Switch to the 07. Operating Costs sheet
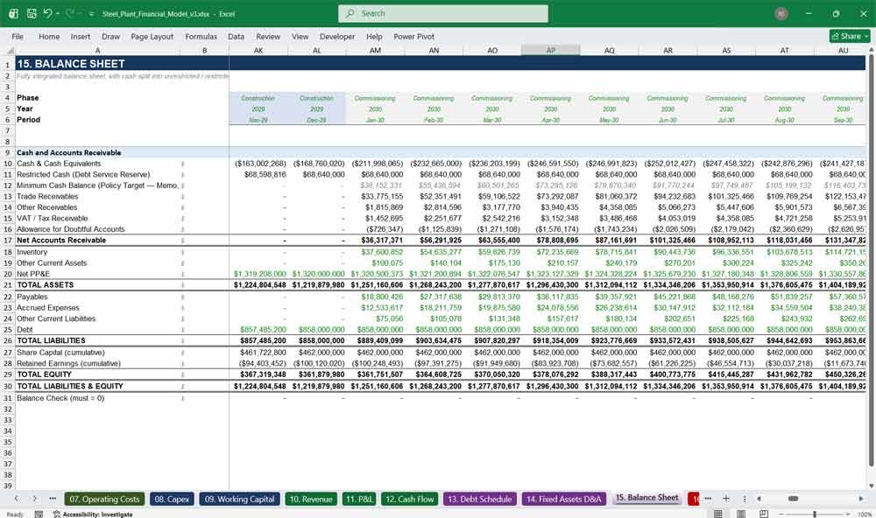The image size is (876, 518). pyautogui.click(x=104, y=499)
